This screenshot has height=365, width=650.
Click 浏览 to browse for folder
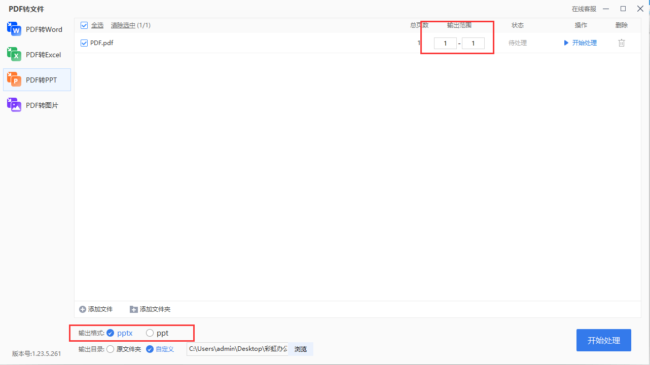tap(301, 349)
